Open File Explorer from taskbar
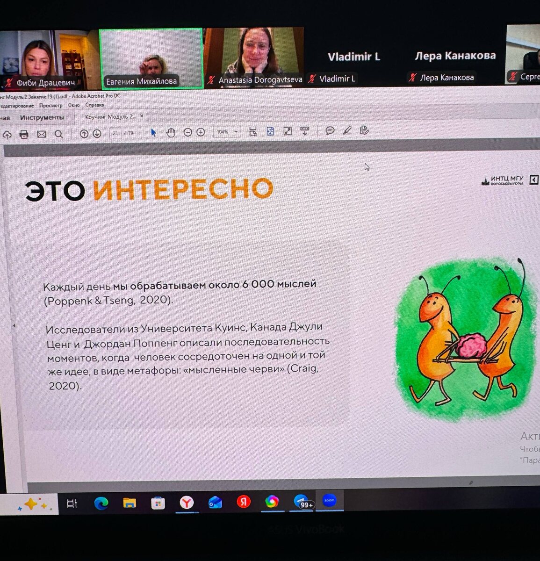Image resolution: width=540 pixels, height=561 pixels. click(x=130, y=503)
